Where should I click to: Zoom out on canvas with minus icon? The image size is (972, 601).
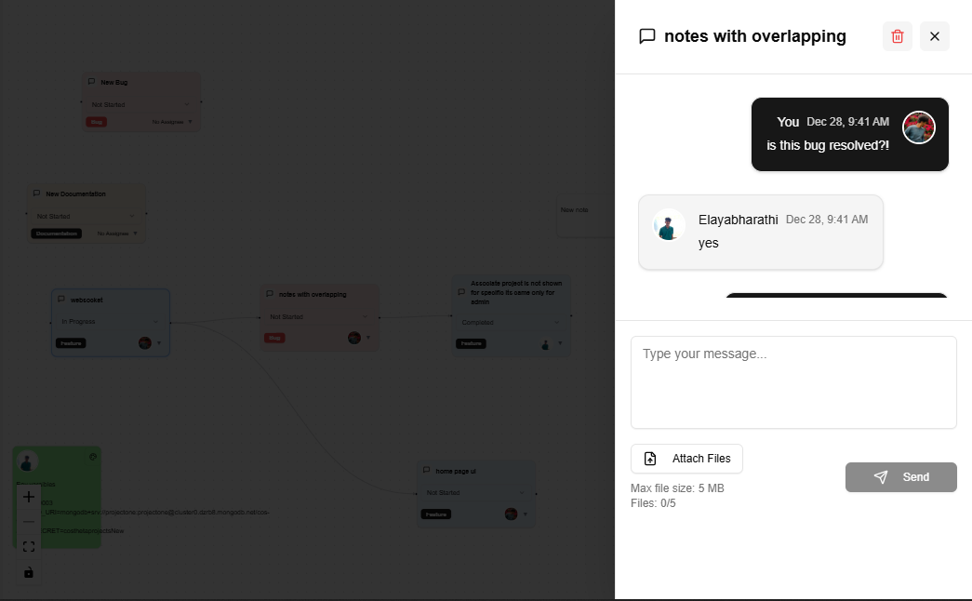pos(29,522)
